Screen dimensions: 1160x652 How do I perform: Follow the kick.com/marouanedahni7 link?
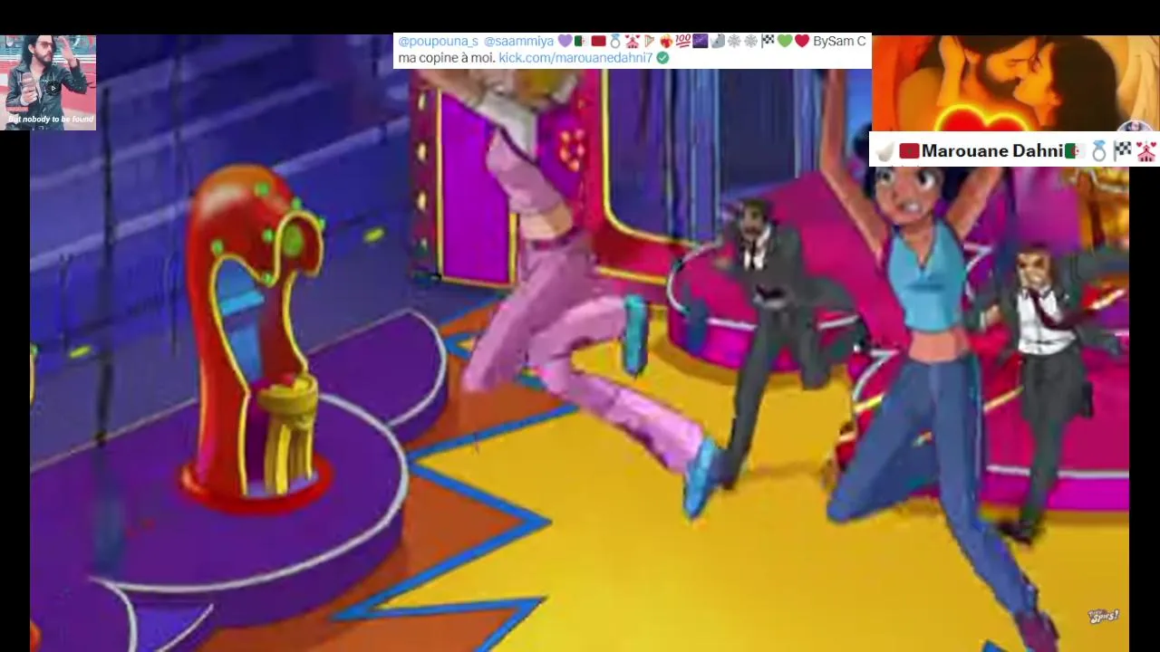575,58
